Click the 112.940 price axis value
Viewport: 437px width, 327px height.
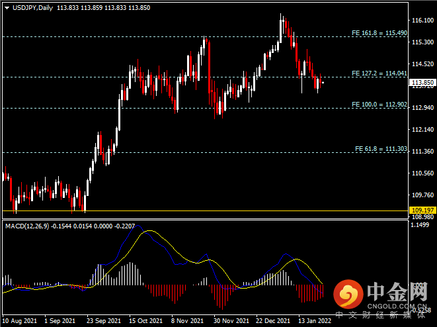pyautogui.click(x=423, y=108)
